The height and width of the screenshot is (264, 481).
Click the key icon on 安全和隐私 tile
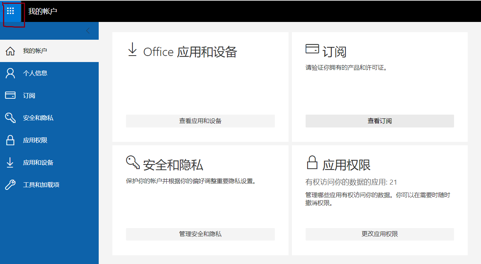[133, 162]
